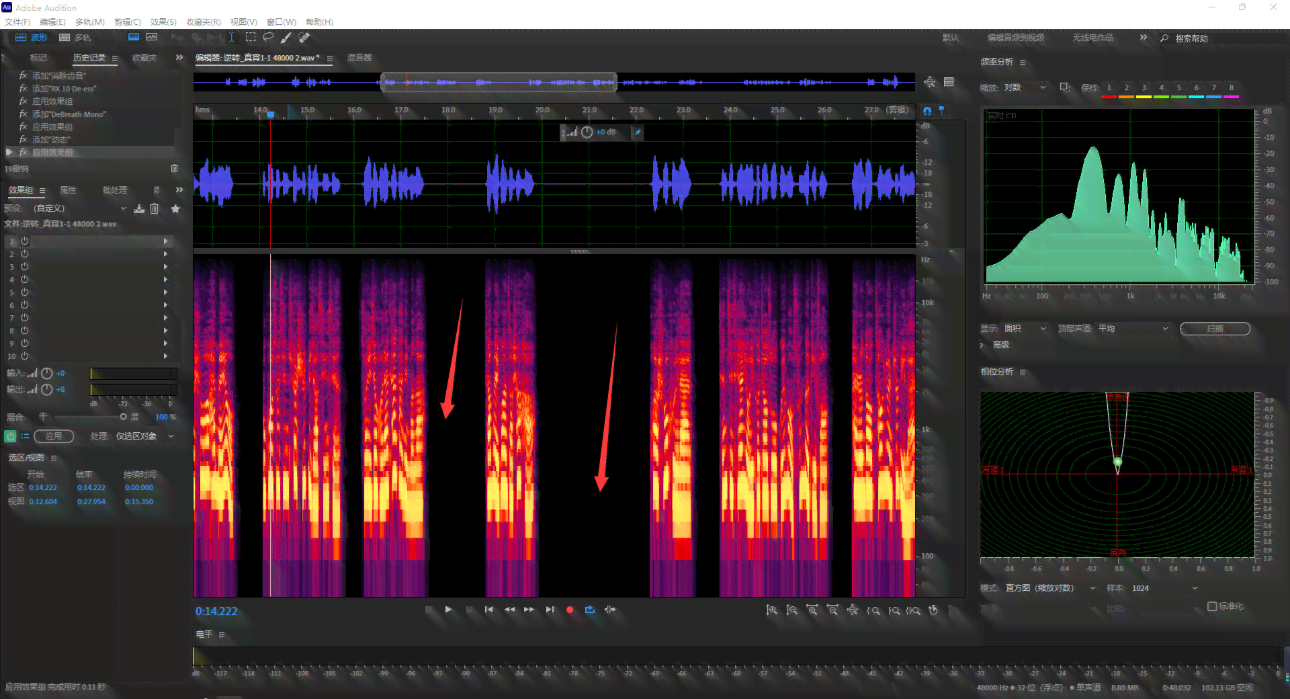
Task: Enable the 标准化 checkbox
Action: click(x=1212, y=606)
